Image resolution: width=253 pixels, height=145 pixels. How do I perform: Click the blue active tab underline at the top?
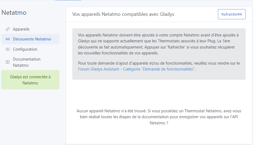pos(68,0)
